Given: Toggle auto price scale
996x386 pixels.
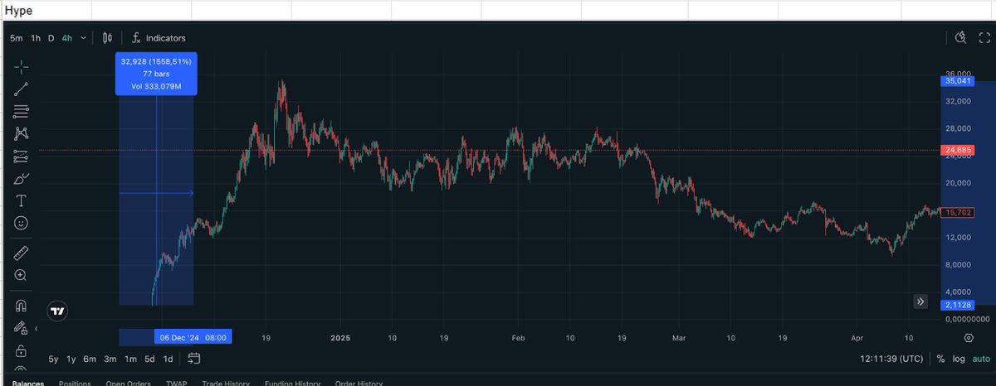Looking at the screenshot, I should click(x=981, y=359).
